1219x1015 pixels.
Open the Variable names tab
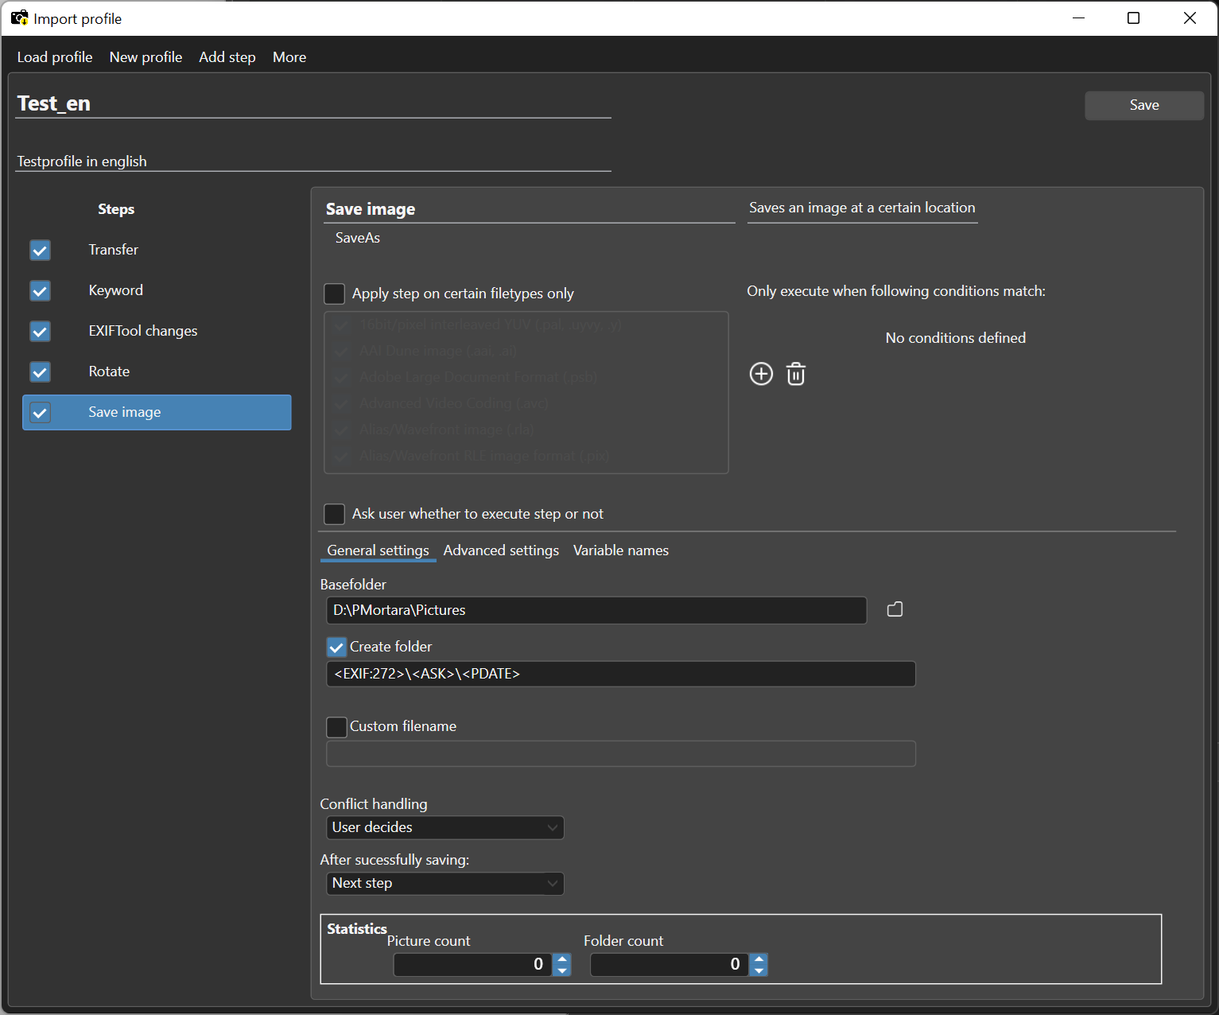tap(620, 550)
